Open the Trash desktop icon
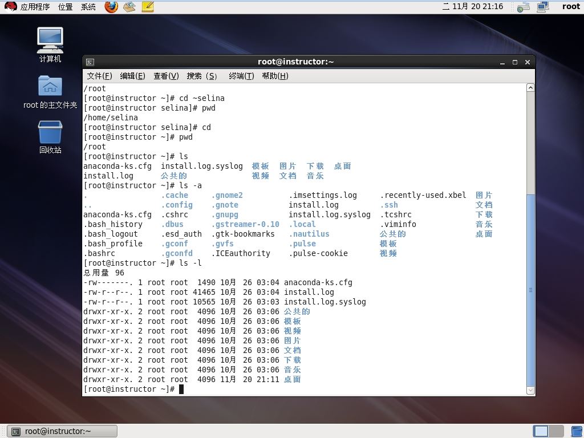Image resolution: width=584 pixels, height=438 pixels. click(50, 137)
